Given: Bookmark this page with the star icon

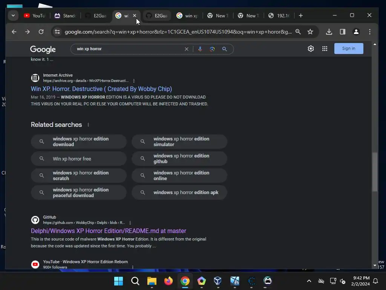Looking at the screenshot, I should [x=310, y=32].
